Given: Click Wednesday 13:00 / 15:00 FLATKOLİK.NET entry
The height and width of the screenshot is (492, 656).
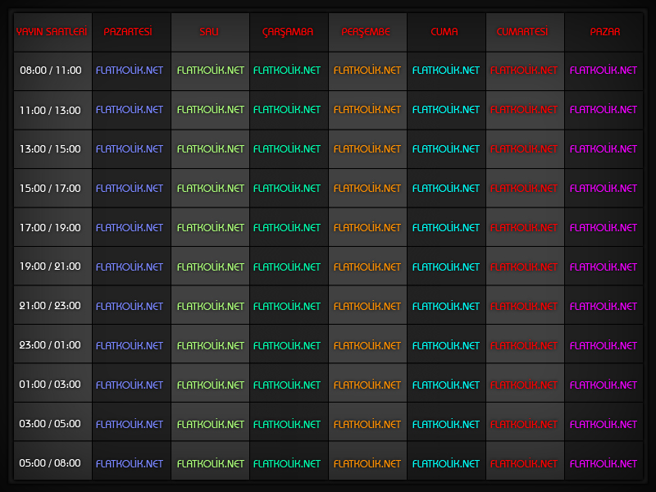Looking at the screenshot, I should 287,148.
